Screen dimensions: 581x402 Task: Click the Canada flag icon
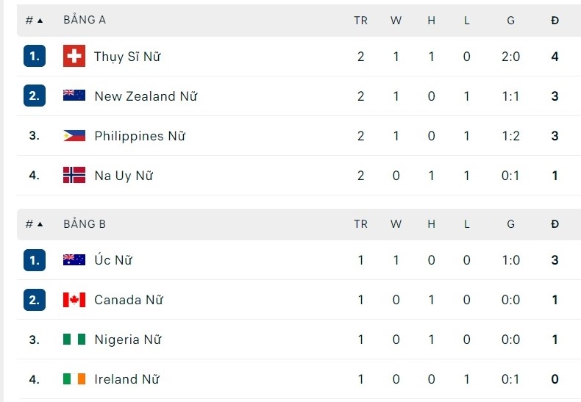(74, 299)
